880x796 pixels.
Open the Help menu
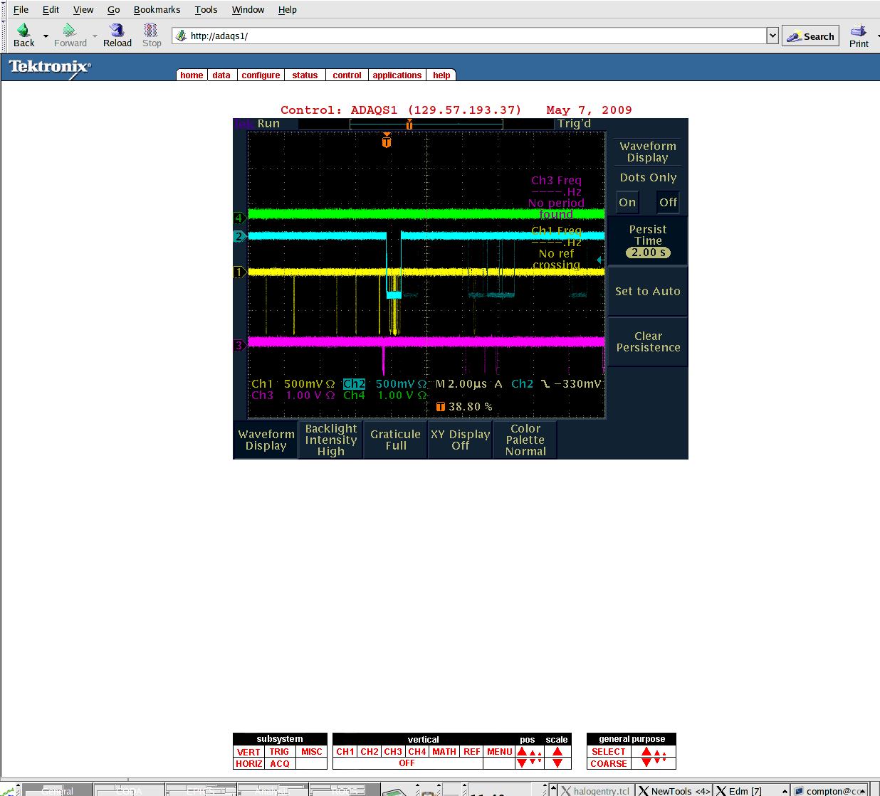[287, 9]
